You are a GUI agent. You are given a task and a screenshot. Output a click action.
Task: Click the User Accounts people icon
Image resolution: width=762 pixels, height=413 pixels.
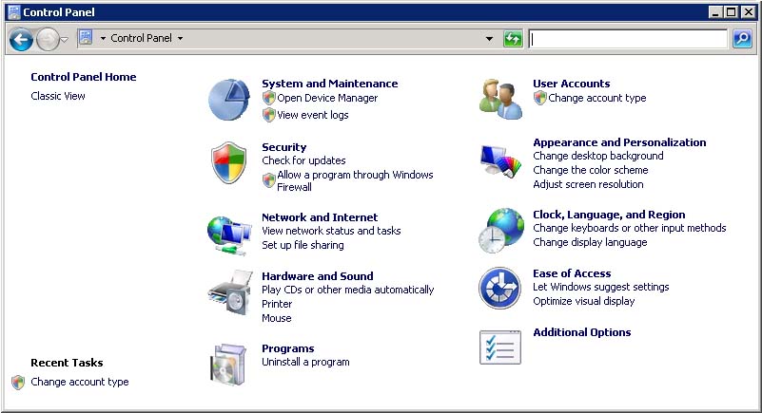click(500, 100)
